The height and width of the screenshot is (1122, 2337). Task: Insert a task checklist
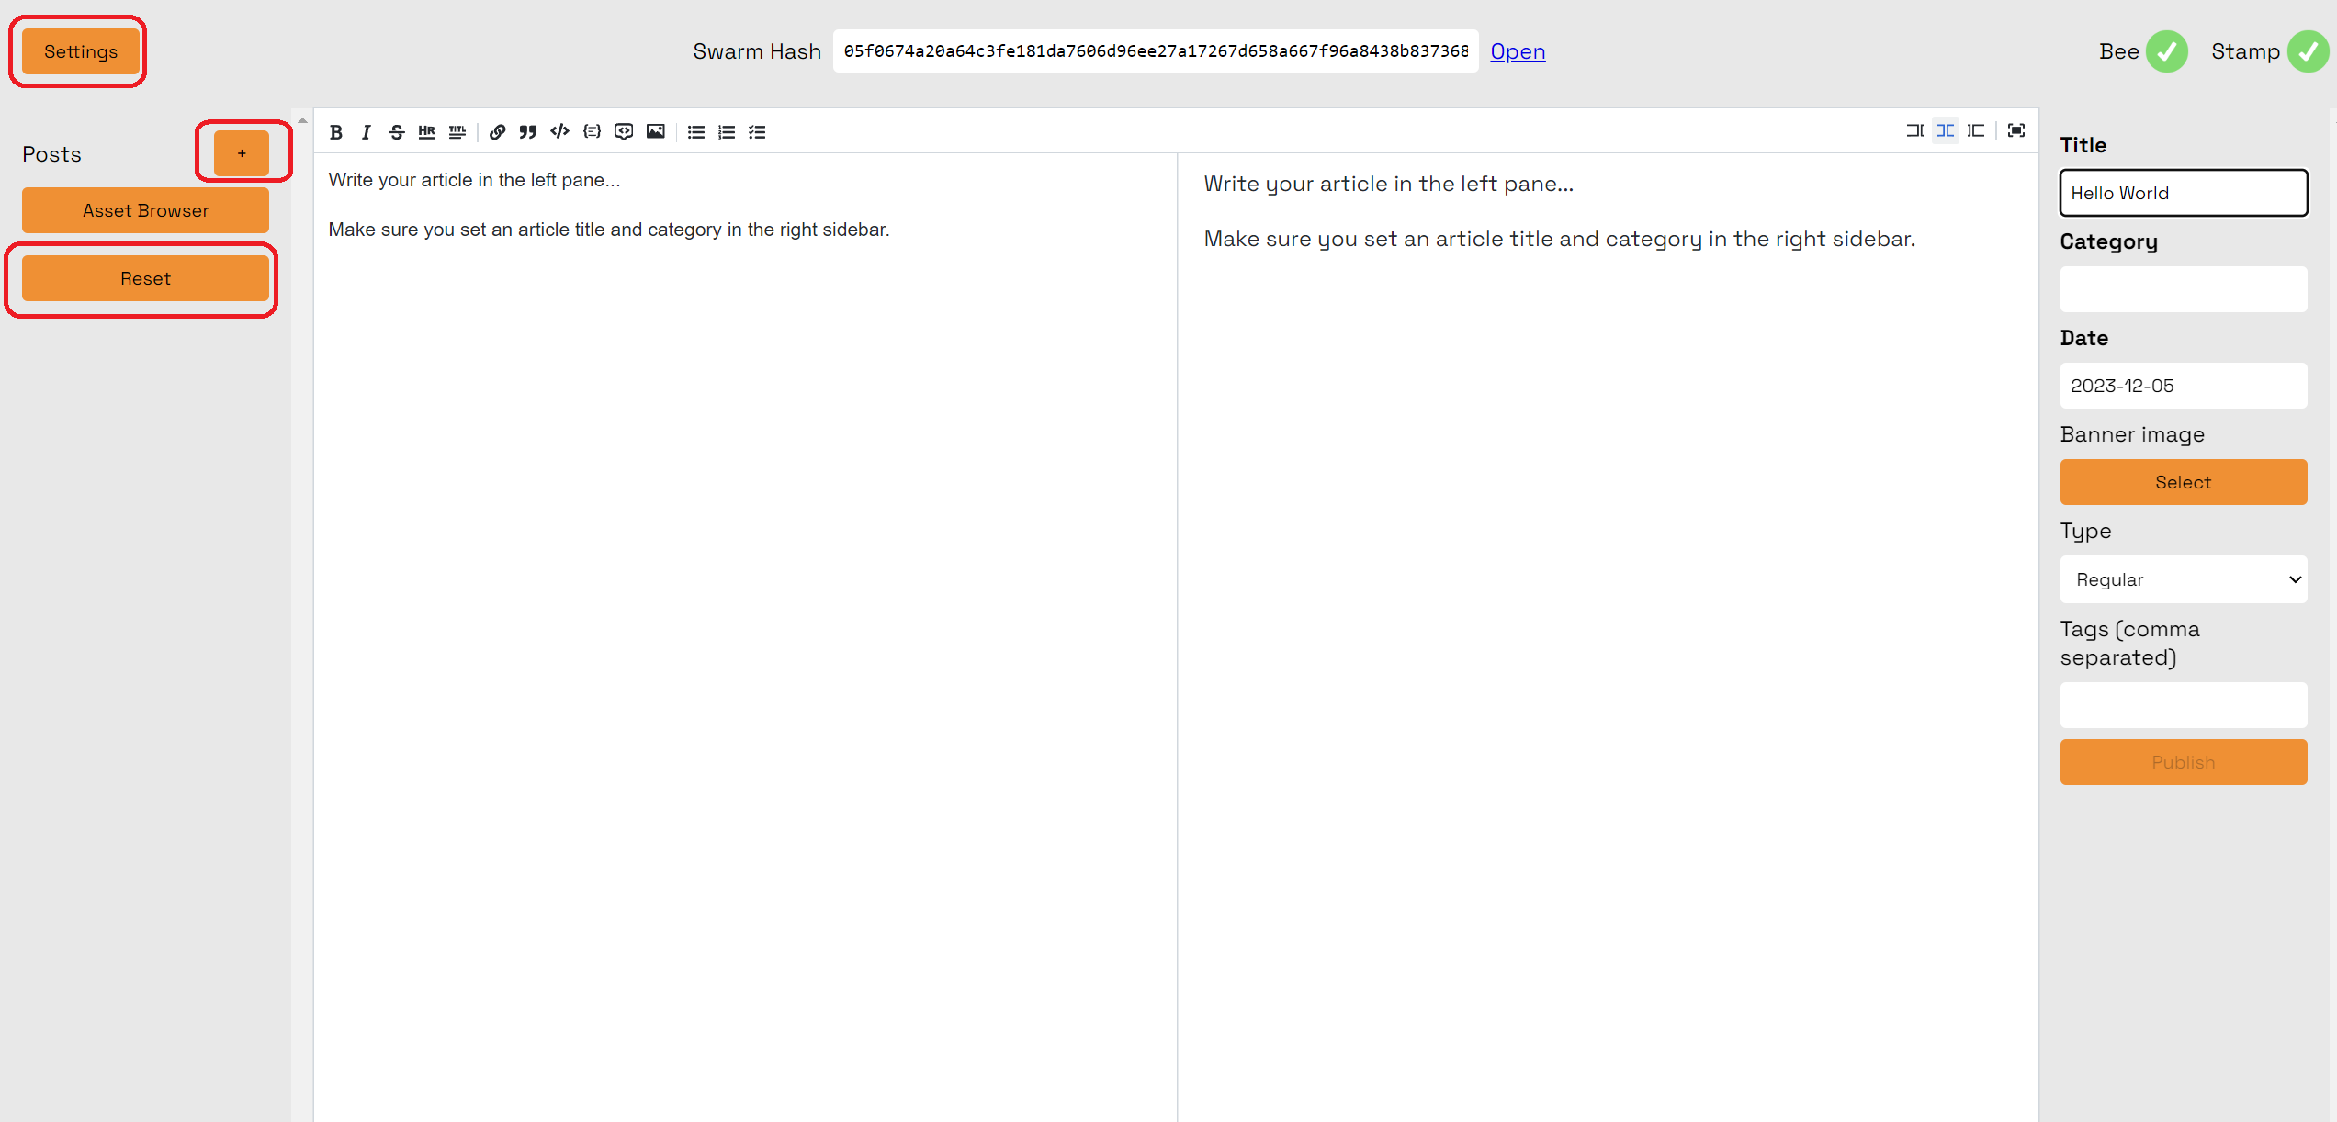[757, 132]
